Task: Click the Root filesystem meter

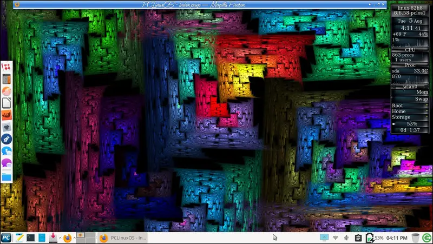Action: 410,105
